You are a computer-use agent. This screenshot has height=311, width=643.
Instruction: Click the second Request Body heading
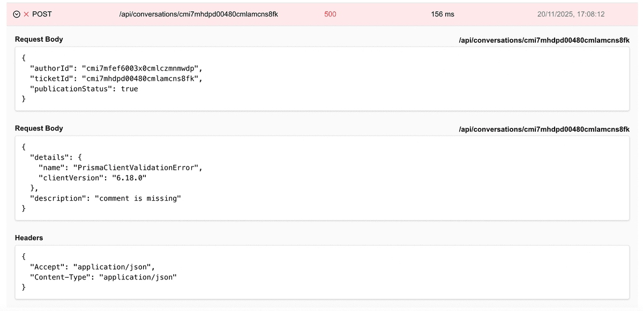pos(39,128)
